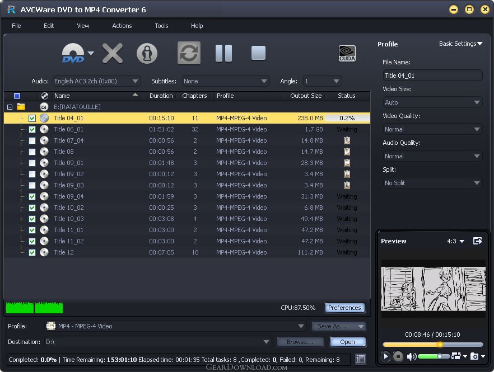494x372 pixels.
Task: Click the Open destination button
Action: pos(347,342)
